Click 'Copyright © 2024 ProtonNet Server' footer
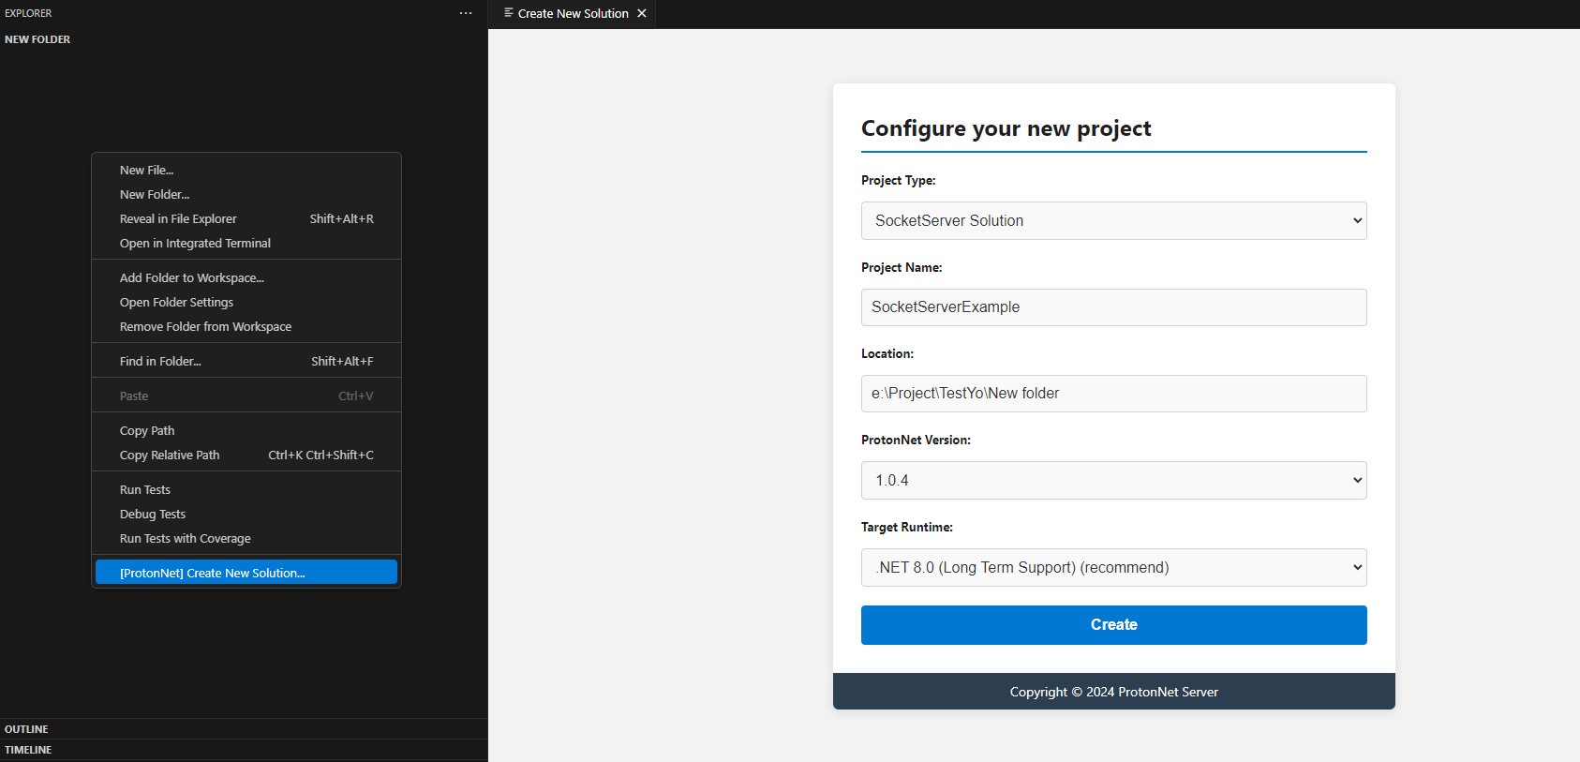The width and height of the screenshot is (1580, 762). pyautogui.click(x=1113, y=692)
